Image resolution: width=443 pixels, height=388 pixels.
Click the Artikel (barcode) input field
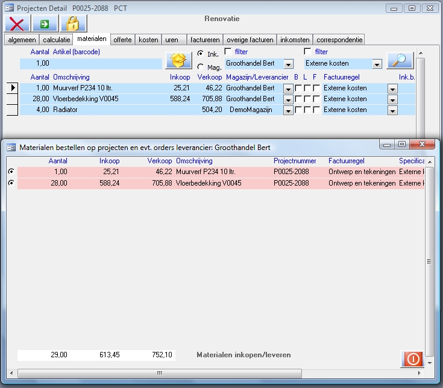107,63
